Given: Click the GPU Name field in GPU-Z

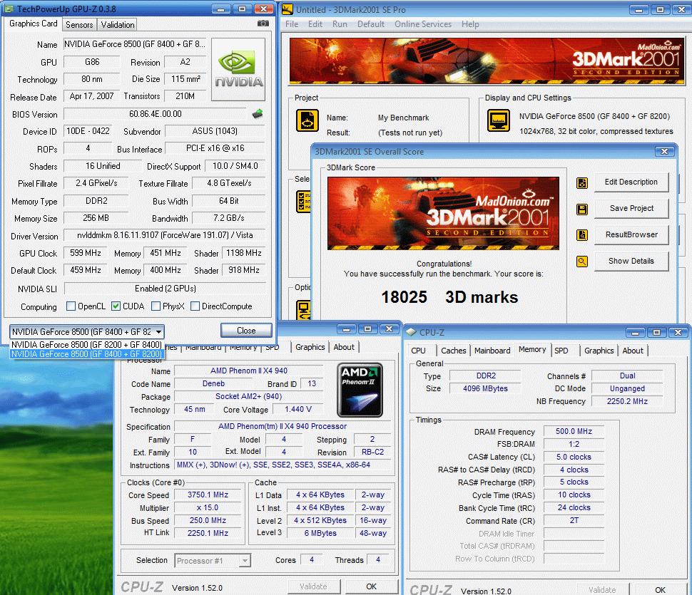Looking at the screenshot, I should (135, 44).
